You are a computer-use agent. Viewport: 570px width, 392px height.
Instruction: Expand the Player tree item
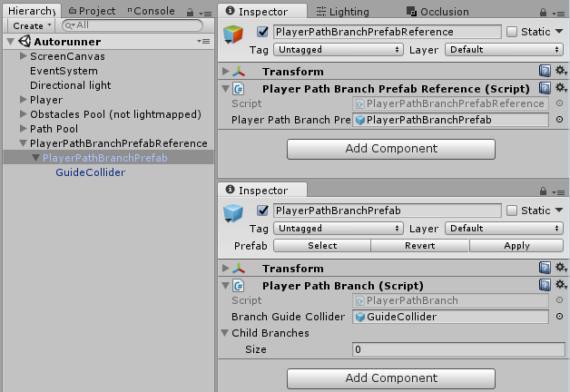pyautogui.click(x=24, y=99)
